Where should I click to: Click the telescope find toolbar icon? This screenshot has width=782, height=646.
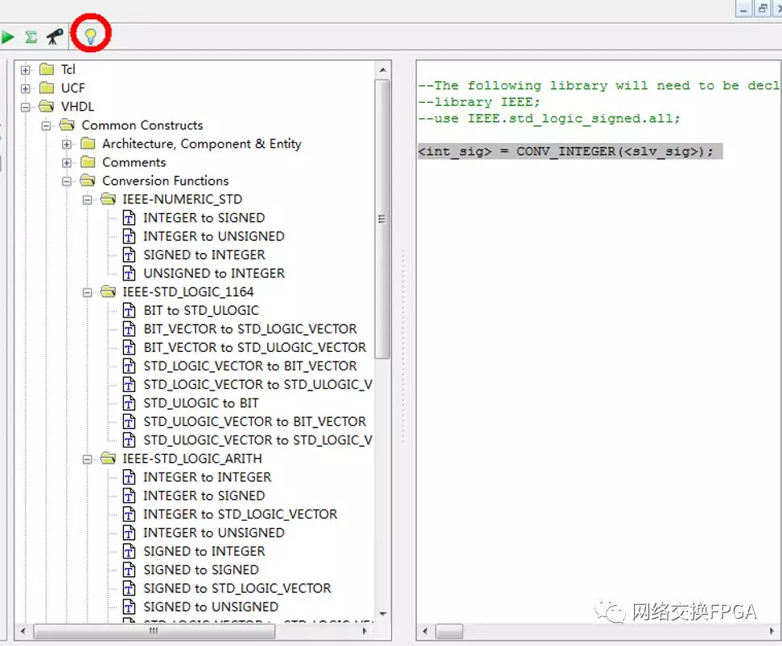pyautogui.click(x=55, y=36)
